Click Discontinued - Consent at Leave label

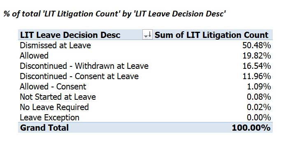point(79,76)
